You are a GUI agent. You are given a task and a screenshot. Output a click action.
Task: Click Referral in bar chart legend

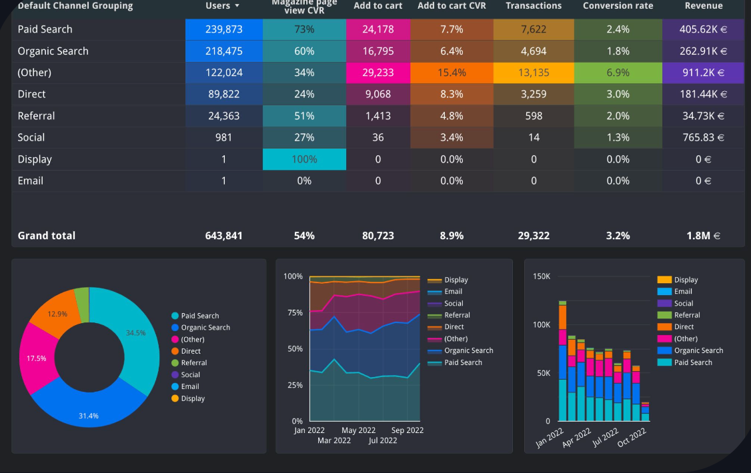(679, 315)
